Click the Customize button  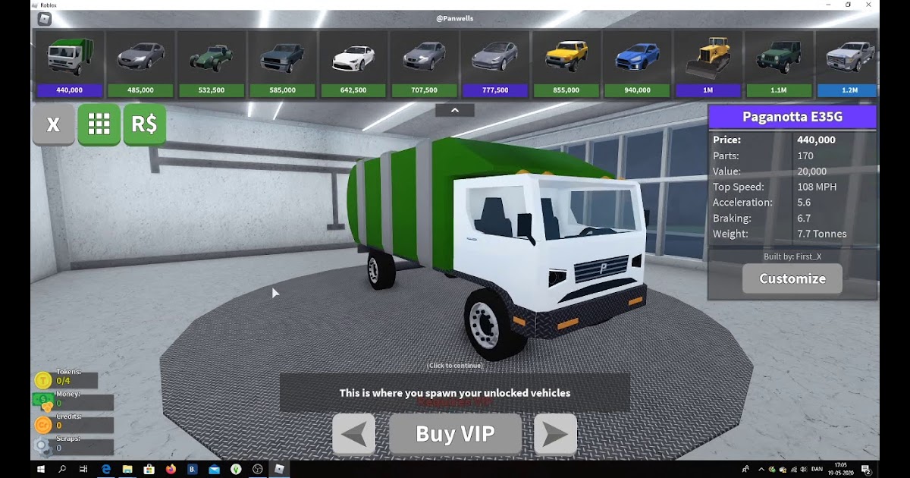792,278
